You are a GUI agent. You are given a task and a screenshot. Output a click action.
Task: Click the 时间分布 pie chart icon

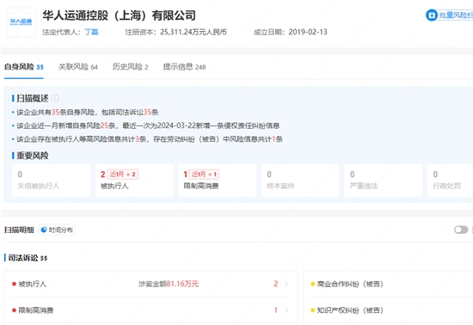pyautogui.click(x=44, y=230)
